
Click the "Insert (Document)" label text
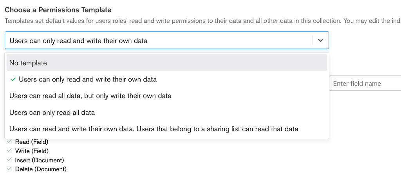[x=40, y=160]
